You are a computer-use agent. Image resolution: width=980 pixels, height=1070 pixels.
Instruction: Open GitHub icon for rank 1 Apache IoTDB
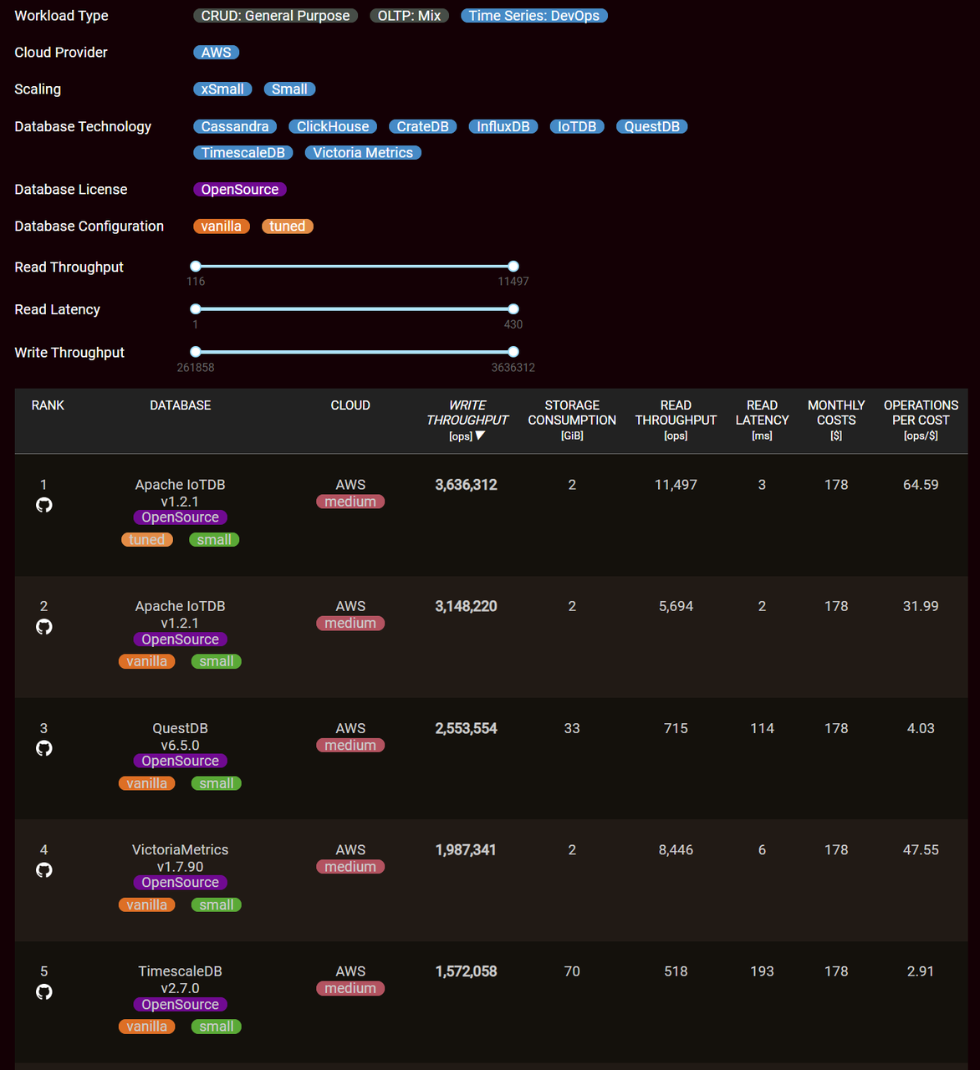pos(44,505)
